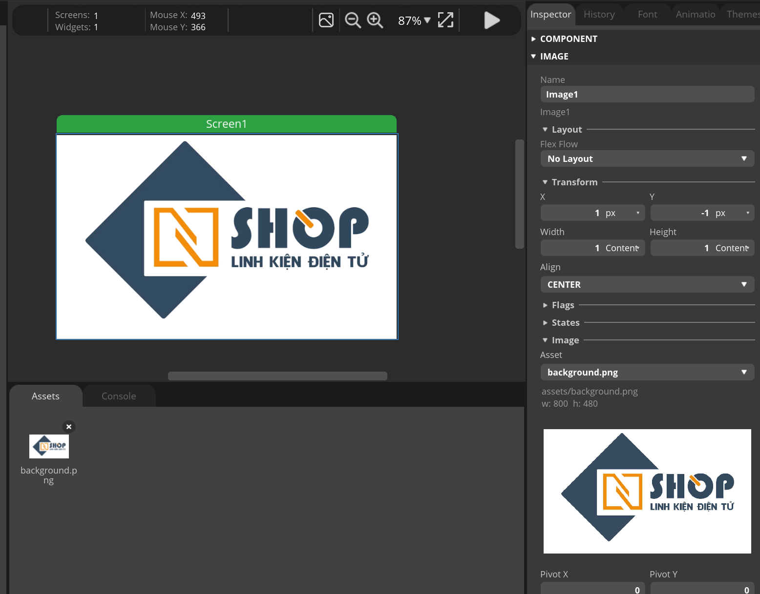
Task: Open the 87% zoom level dropdown
Action: [414, 20]
